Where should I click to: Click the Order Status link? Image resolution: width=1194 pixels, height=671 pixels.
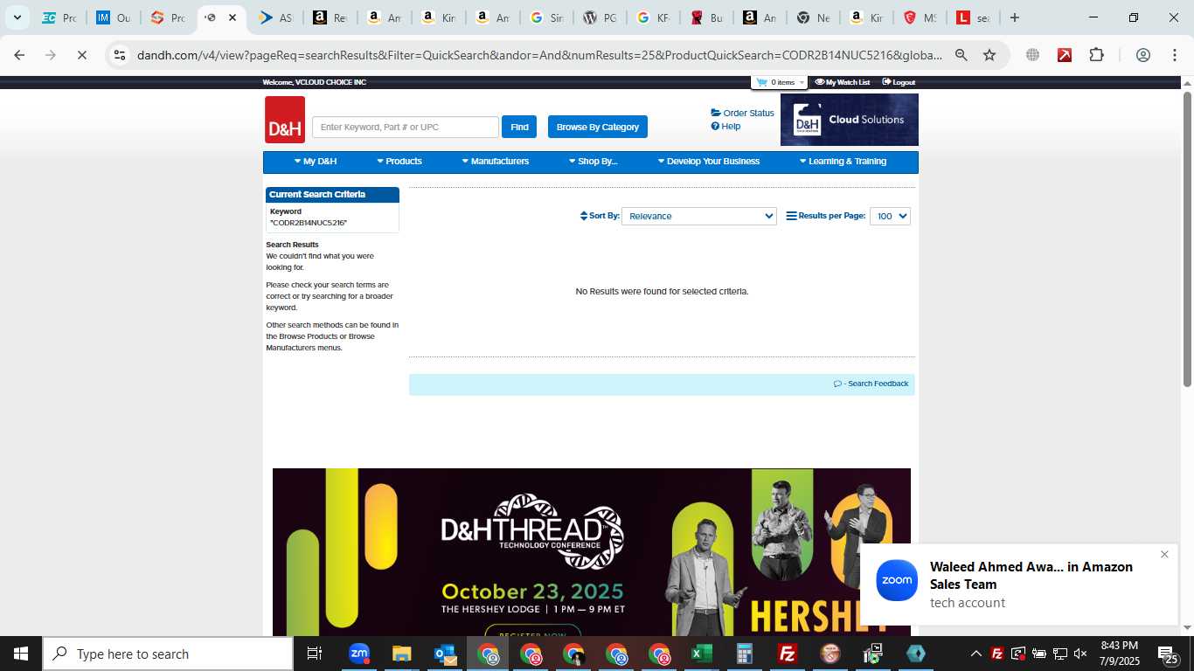[x=743, y=113]
